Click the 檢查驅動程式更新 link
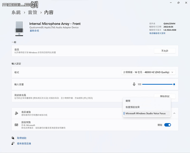 coord(157,33)
